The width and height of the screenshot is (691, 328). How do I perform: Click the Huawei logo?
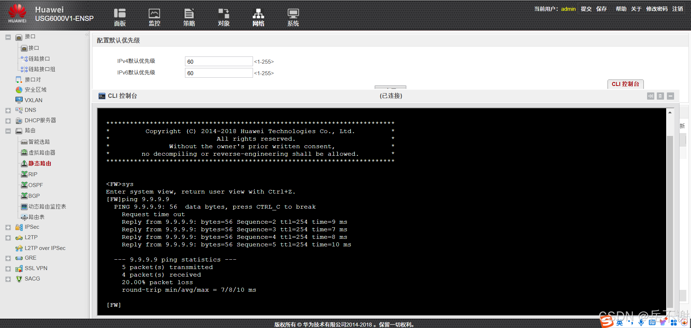(17, 14)
